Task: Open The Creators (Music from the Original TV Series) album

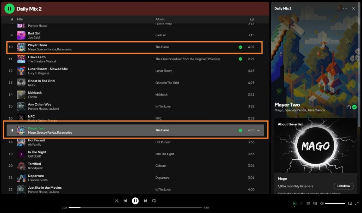Action: click(x=187, y=59)
